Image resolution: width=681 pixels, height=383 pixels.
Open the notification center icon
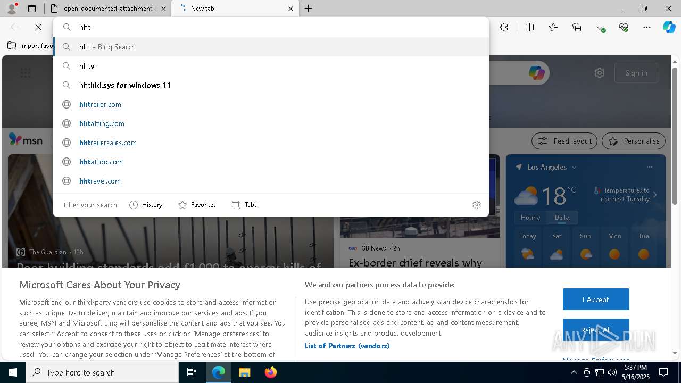pos(663,372)
